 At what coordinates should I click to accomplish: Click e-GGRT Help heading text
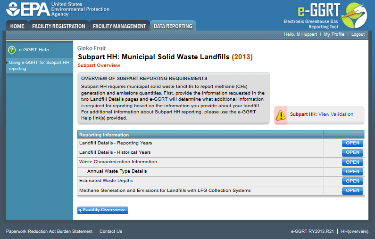(34, 50)
